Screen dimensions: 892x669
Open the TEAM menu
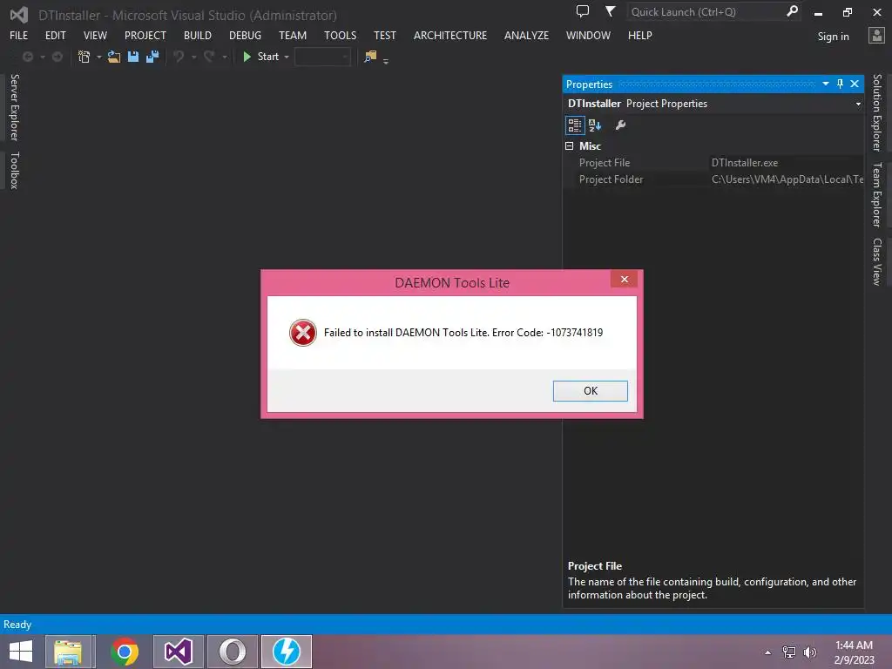coord(293,35)
